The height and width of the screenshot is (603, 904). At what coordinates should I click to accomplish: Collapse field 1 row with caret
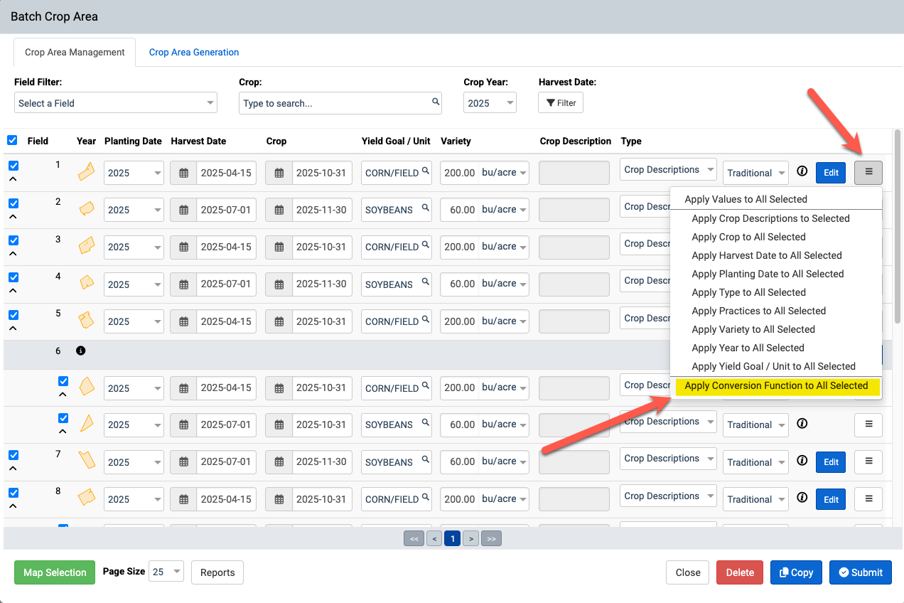tap(14, 180)
